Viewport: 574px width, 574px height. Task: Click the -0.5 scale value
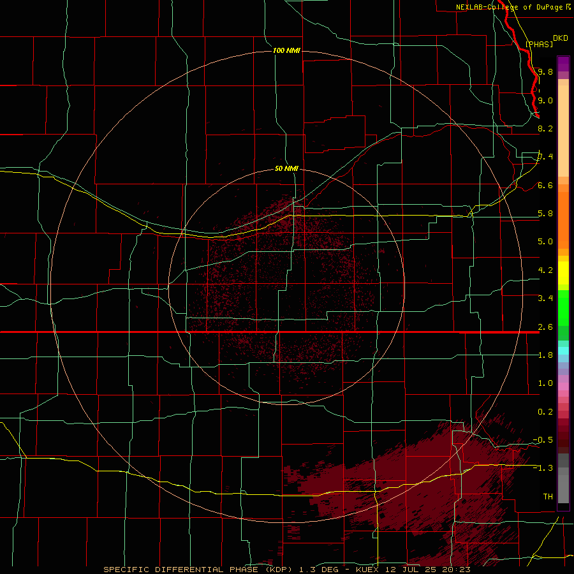click(543, 439)
